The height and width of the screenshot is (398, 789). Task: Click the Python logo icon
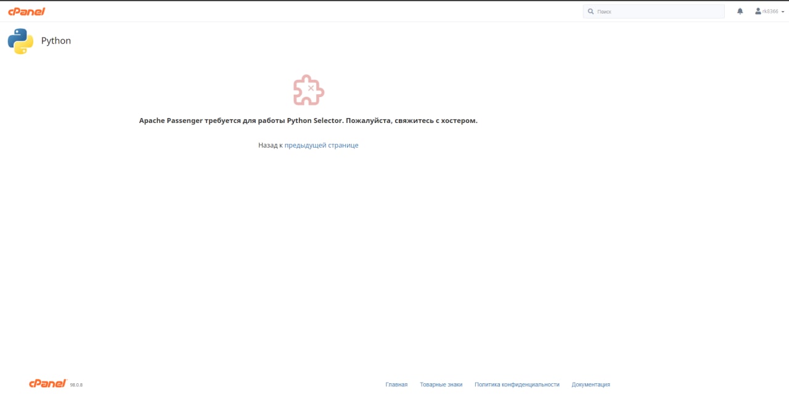[x=20, y=41]
